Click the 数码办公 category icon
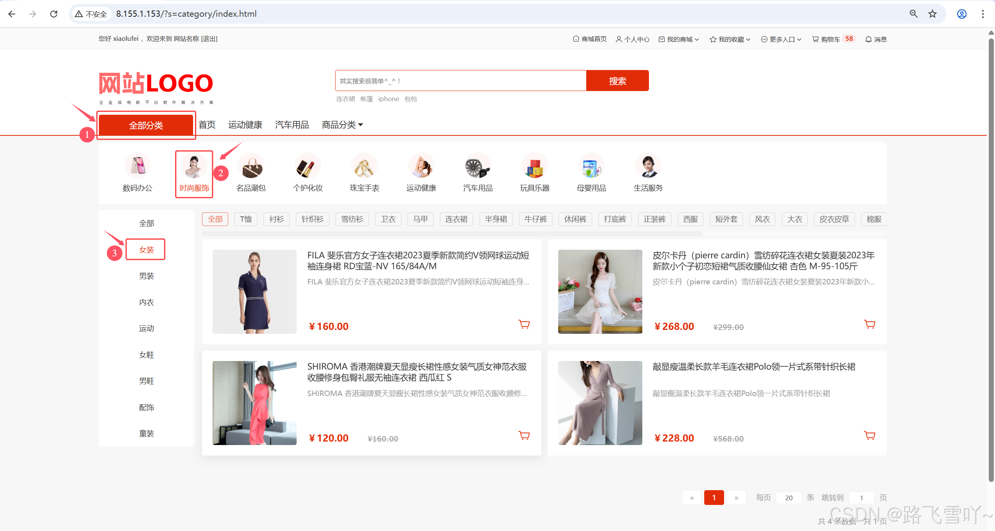The width and height of the screenshot is (995, 531). [x=137, y=166]
